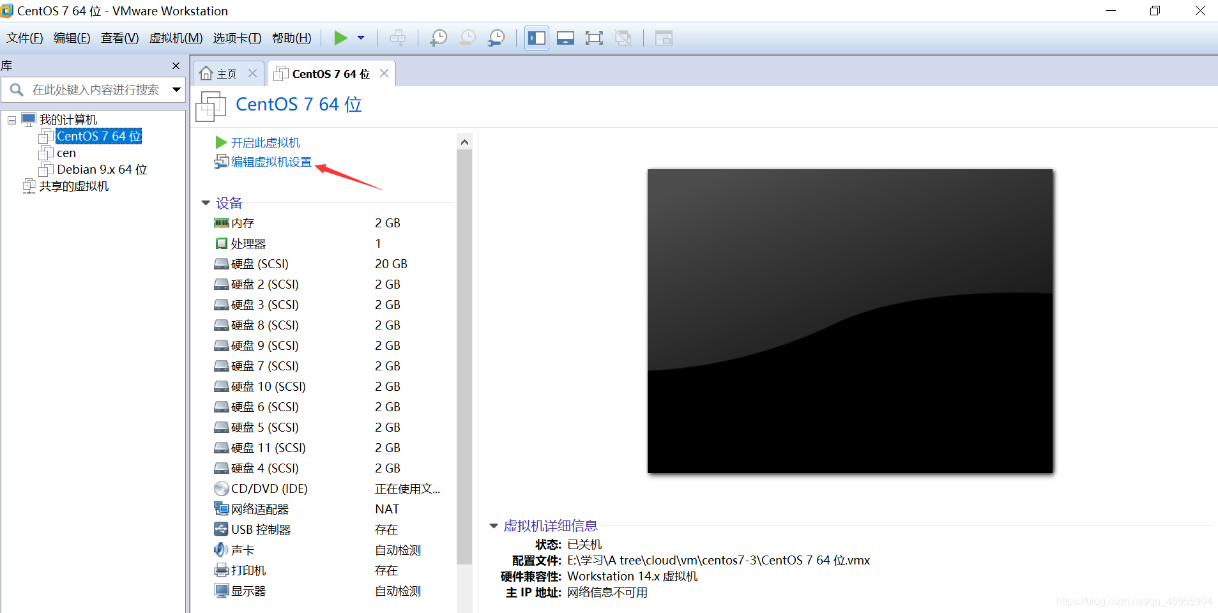Click the device list scrollbar up arrow

point(464,142)
